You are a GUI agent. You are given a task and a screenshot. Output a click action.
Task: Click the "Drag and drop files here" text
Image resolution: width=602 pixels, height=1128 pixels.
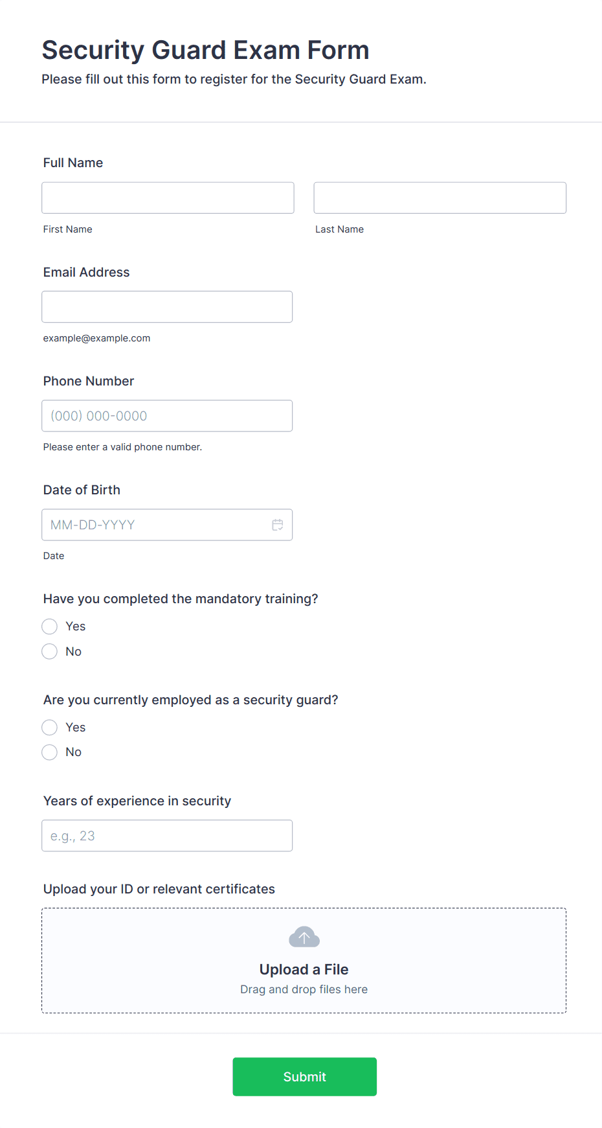pyautogui.click(x=304, y=989)
